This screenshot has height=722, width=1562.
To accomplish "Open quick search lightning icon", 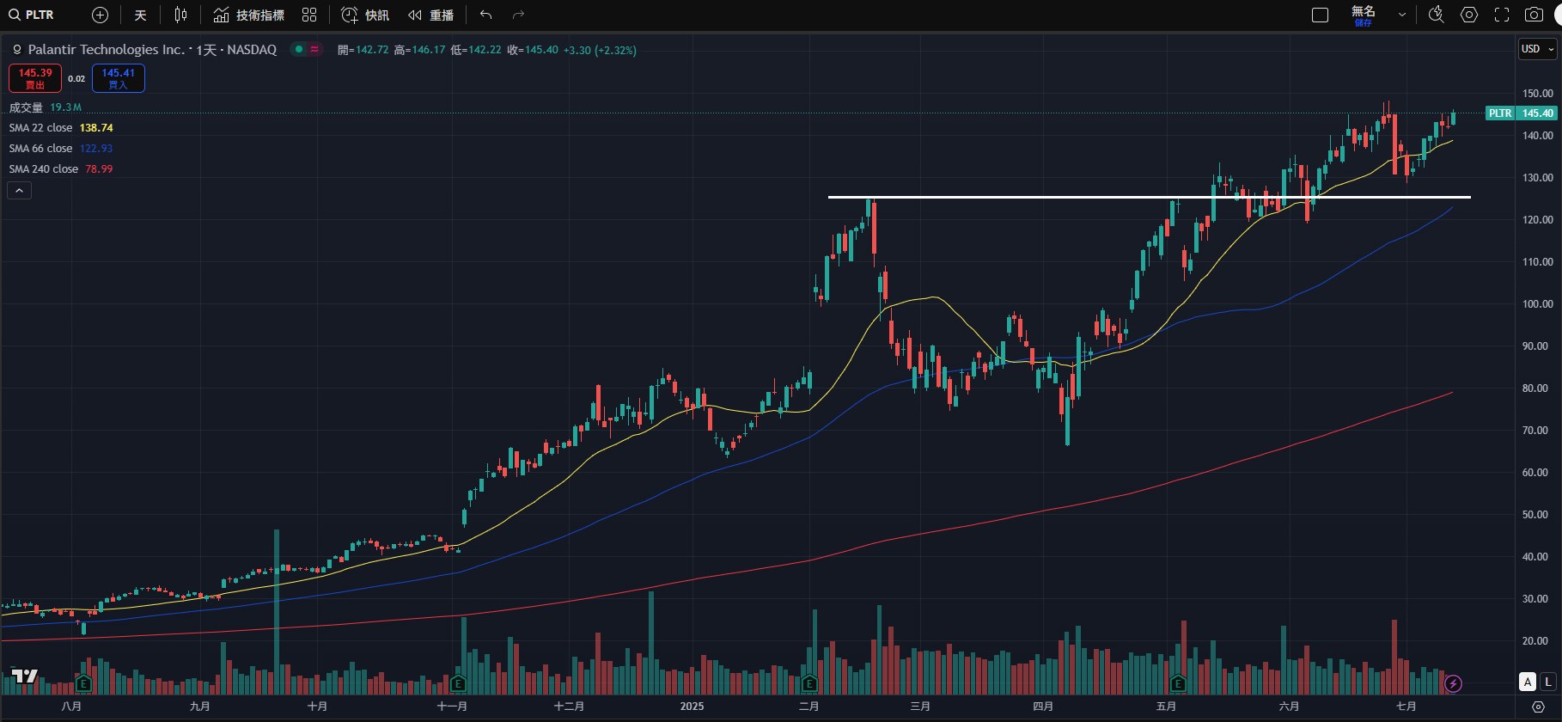I will [x=1436, y=15].
